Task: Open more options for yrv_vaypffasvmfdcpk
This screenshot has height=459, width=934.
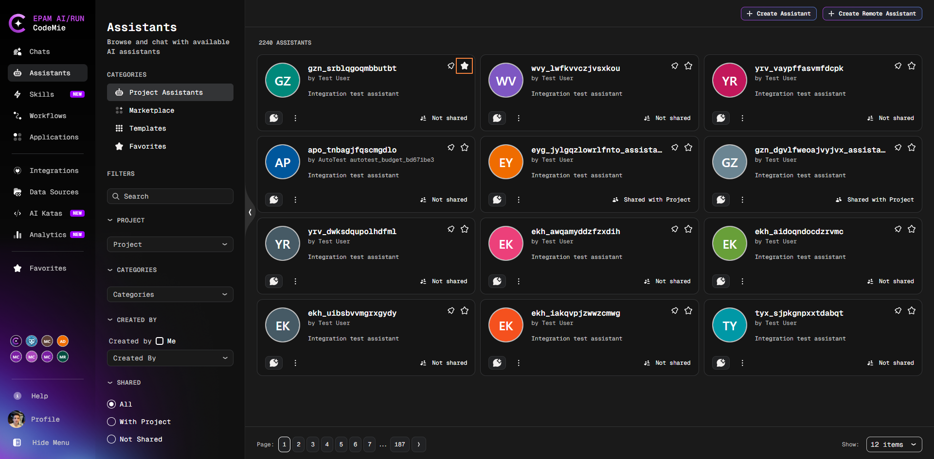Action: pyautogui.click(x=742, y=118)
